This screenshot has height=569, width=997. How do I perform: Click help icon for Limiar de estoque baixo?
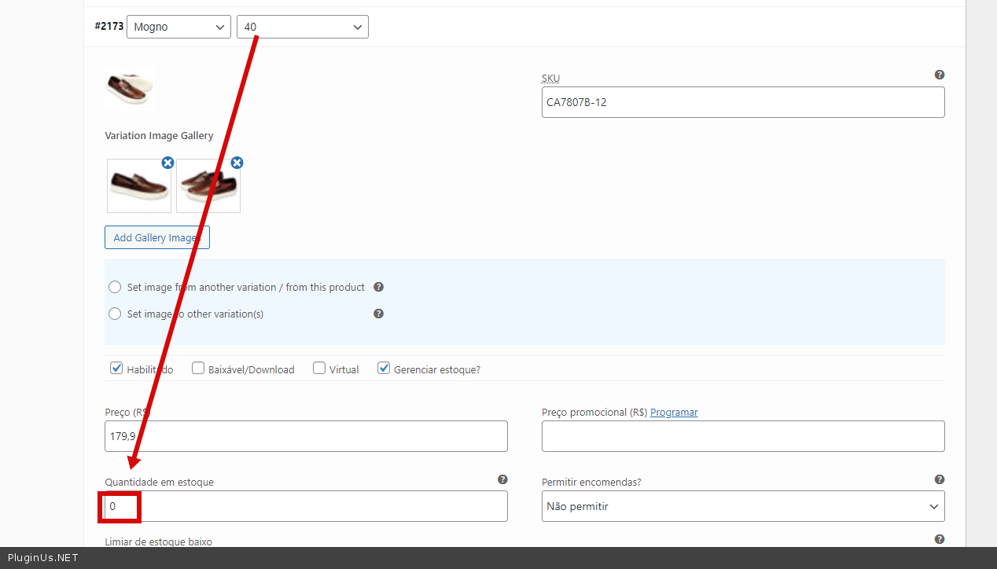point(939,539)
